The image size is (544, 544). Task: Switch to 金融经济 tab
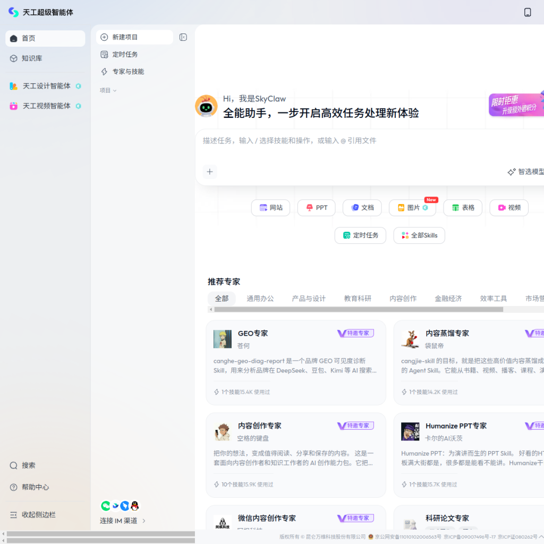(x=448, y=299)
